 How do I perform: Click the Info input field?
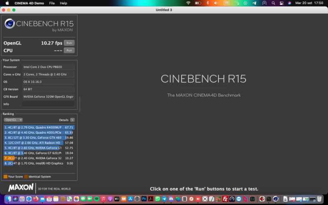click(x=48, y=104)
